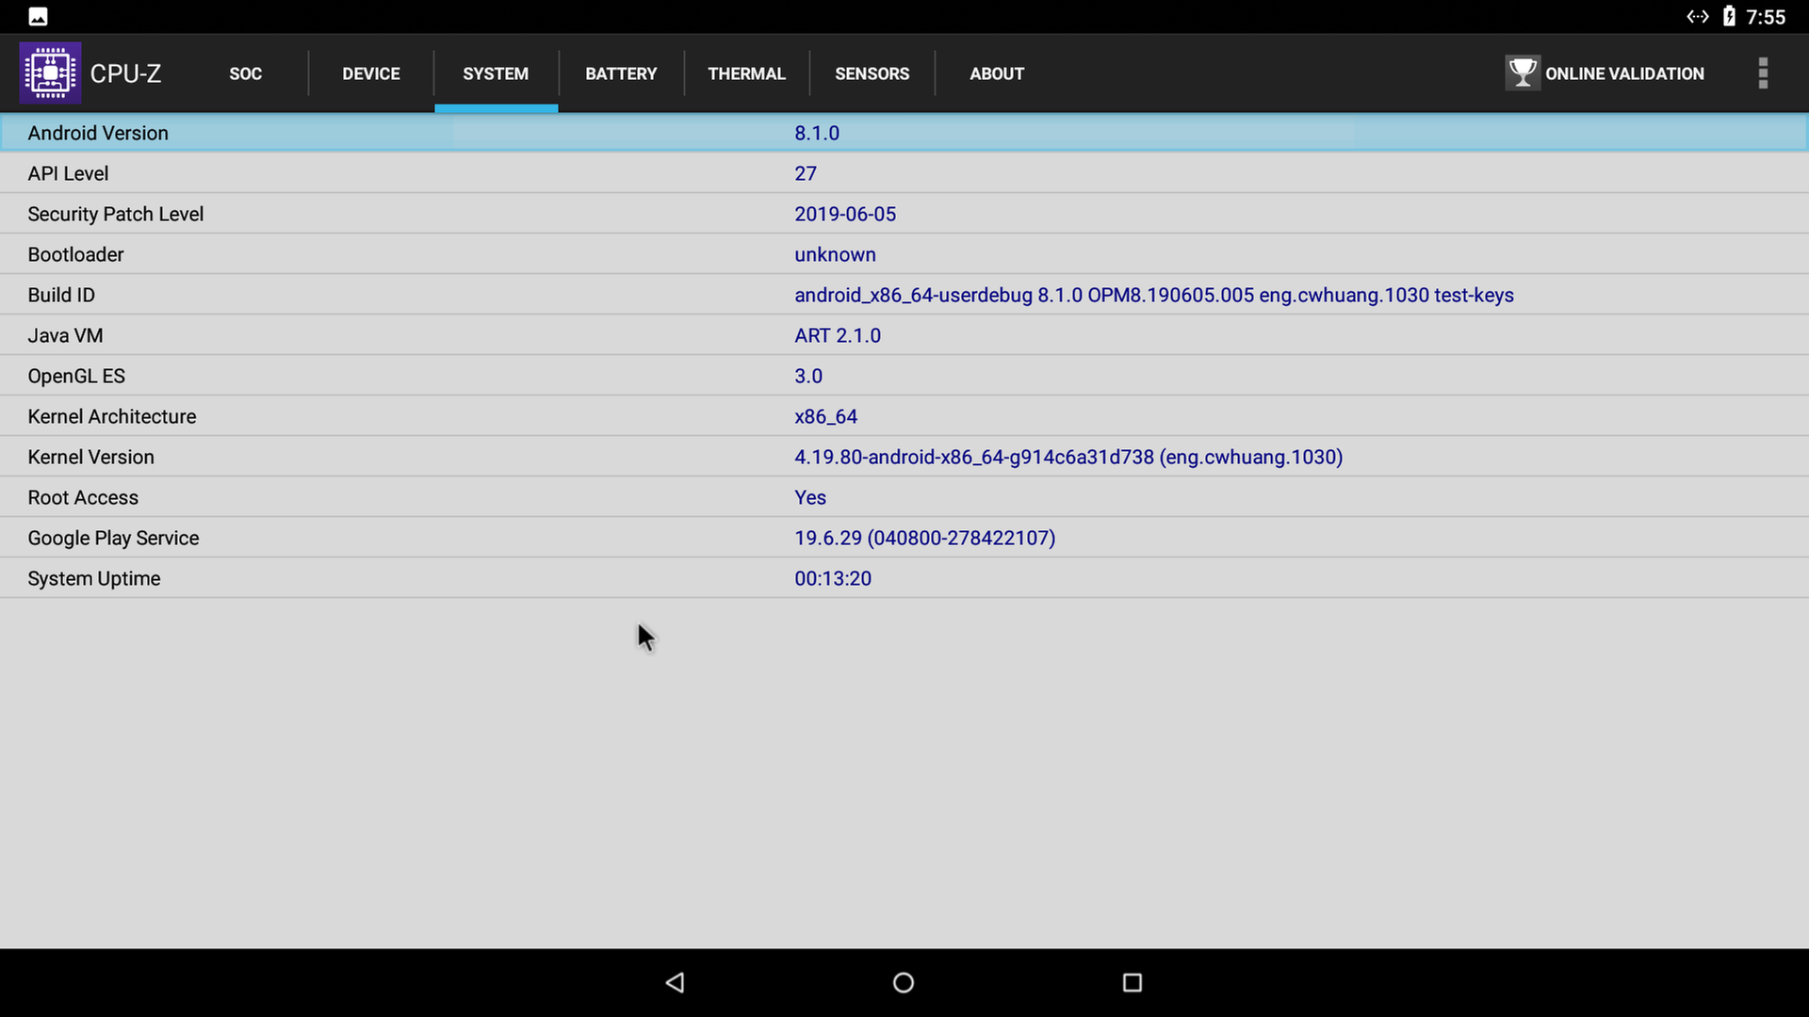Select the Bootloader row label
The width and height of the screenshot is (1809, 1017).
pos(75,254)
